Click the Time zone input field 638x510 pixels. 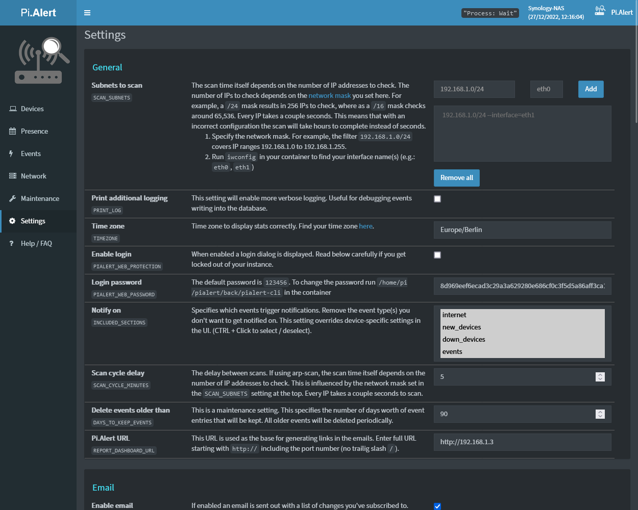click(522, 230)
